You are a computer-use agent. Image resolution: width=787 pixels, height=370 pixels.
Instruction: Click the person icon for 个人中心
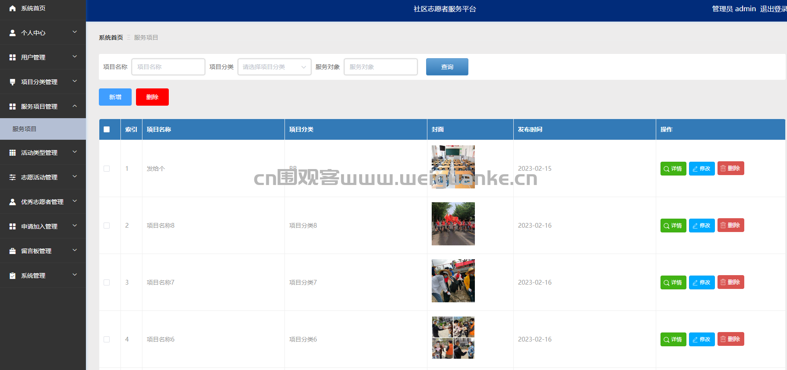coord(13,33)
